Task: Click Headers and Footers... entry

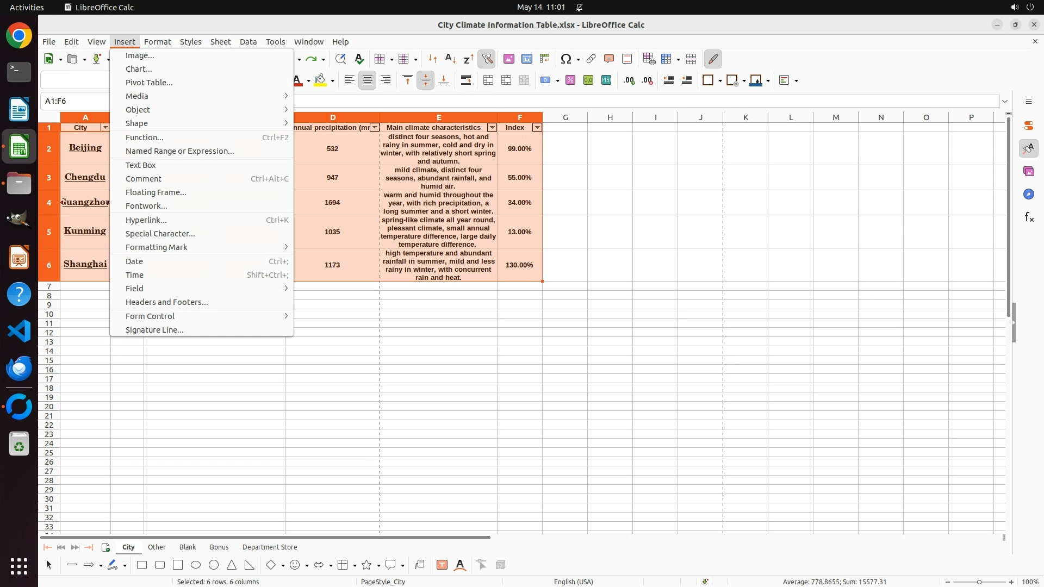Action: [166, 302]
